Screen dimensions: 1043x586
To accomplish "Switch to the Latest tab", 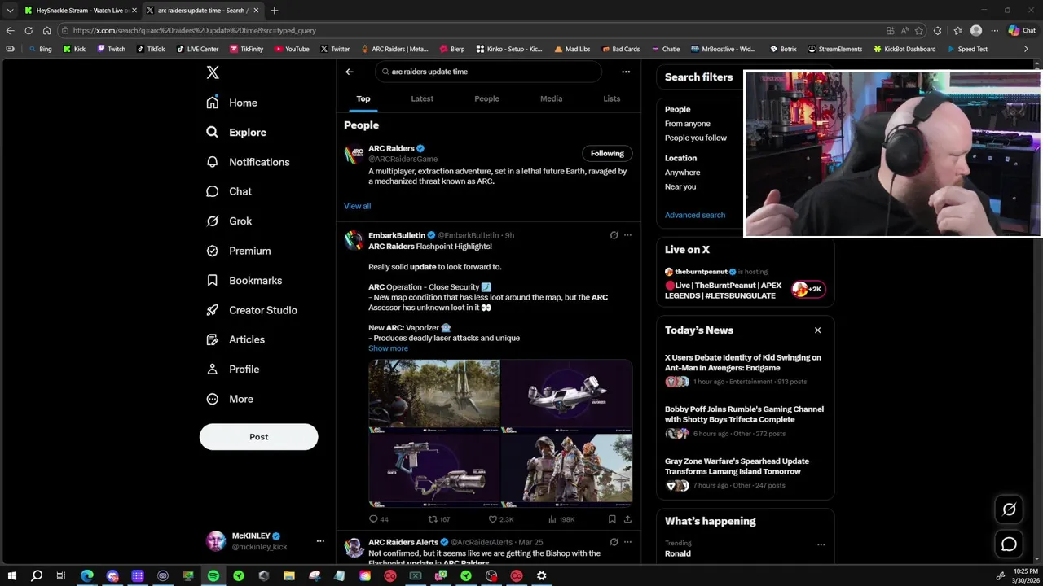I will pyautogui.click(x=422, y=98).
